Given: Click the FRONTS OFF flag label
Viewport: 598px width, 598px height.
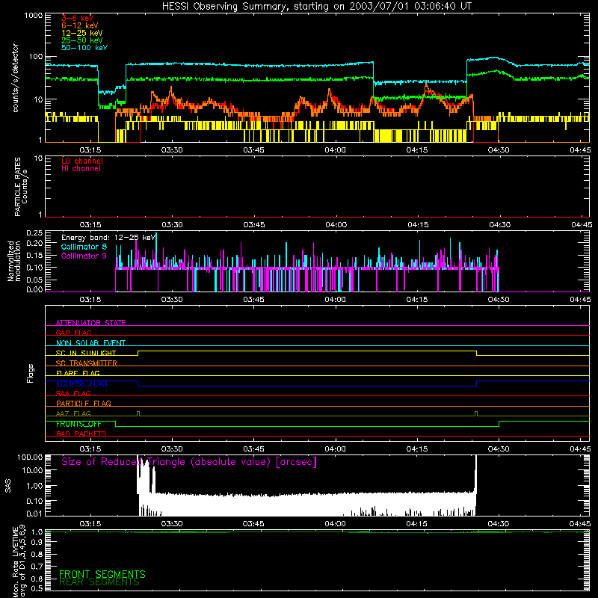Looking at the screenshot, I should point(78,424).
